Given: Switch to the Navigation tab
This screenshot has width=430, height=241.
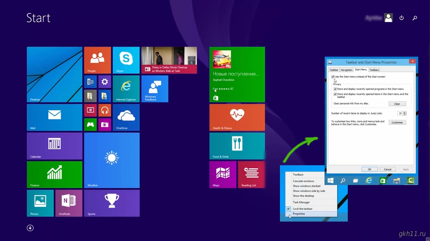Looking at the screenshot, I should pyautogui.click(x=346, y=70).
